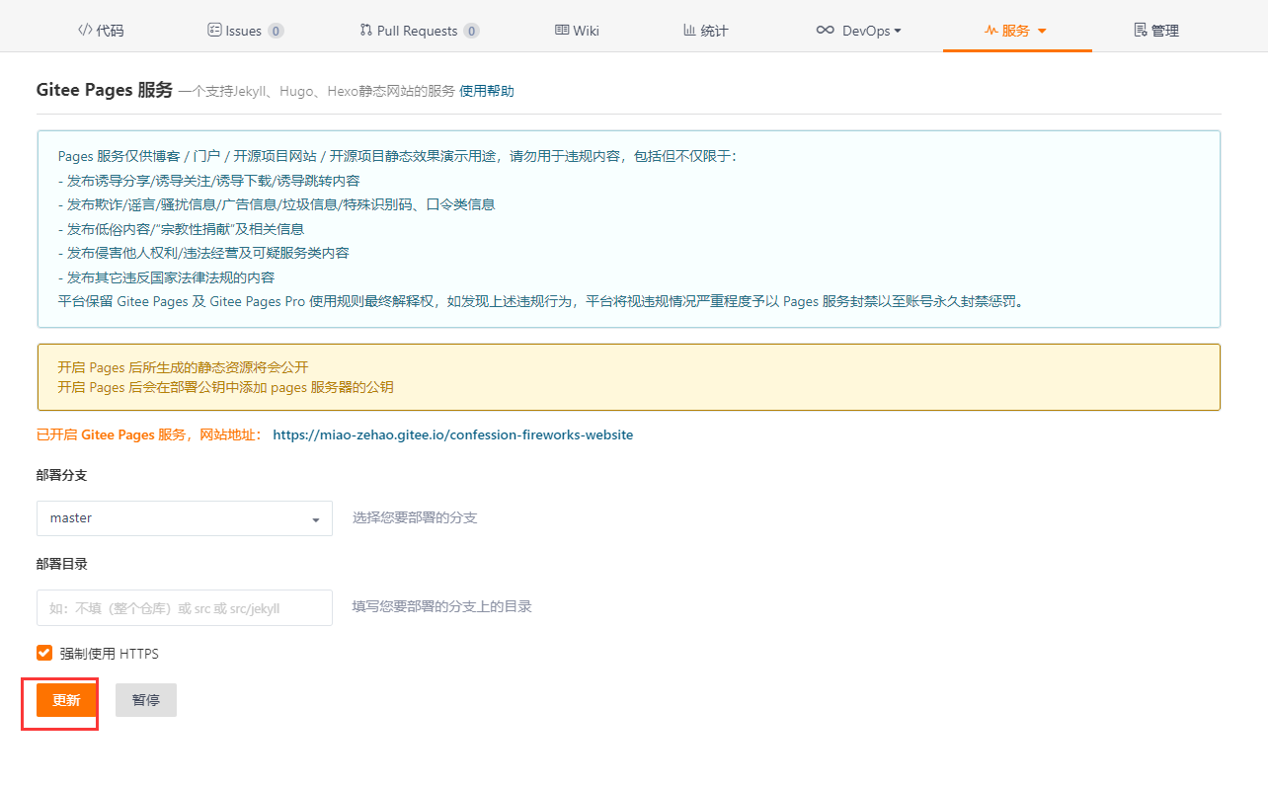Image resolution: width=1268 pixels, height=787 pixels.
Task: Click the 填写您要部署的分支上的目录 hint
Action: [x=442, y=606]
